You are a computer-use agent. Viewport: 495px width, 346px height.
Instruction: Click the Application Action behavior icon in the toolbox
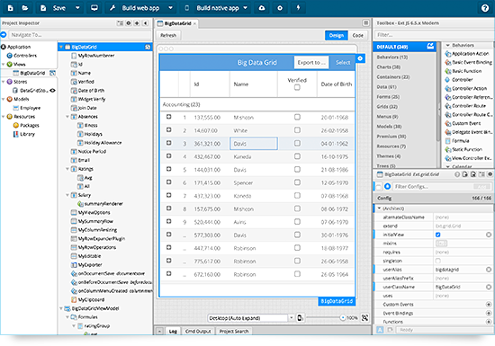447,54
